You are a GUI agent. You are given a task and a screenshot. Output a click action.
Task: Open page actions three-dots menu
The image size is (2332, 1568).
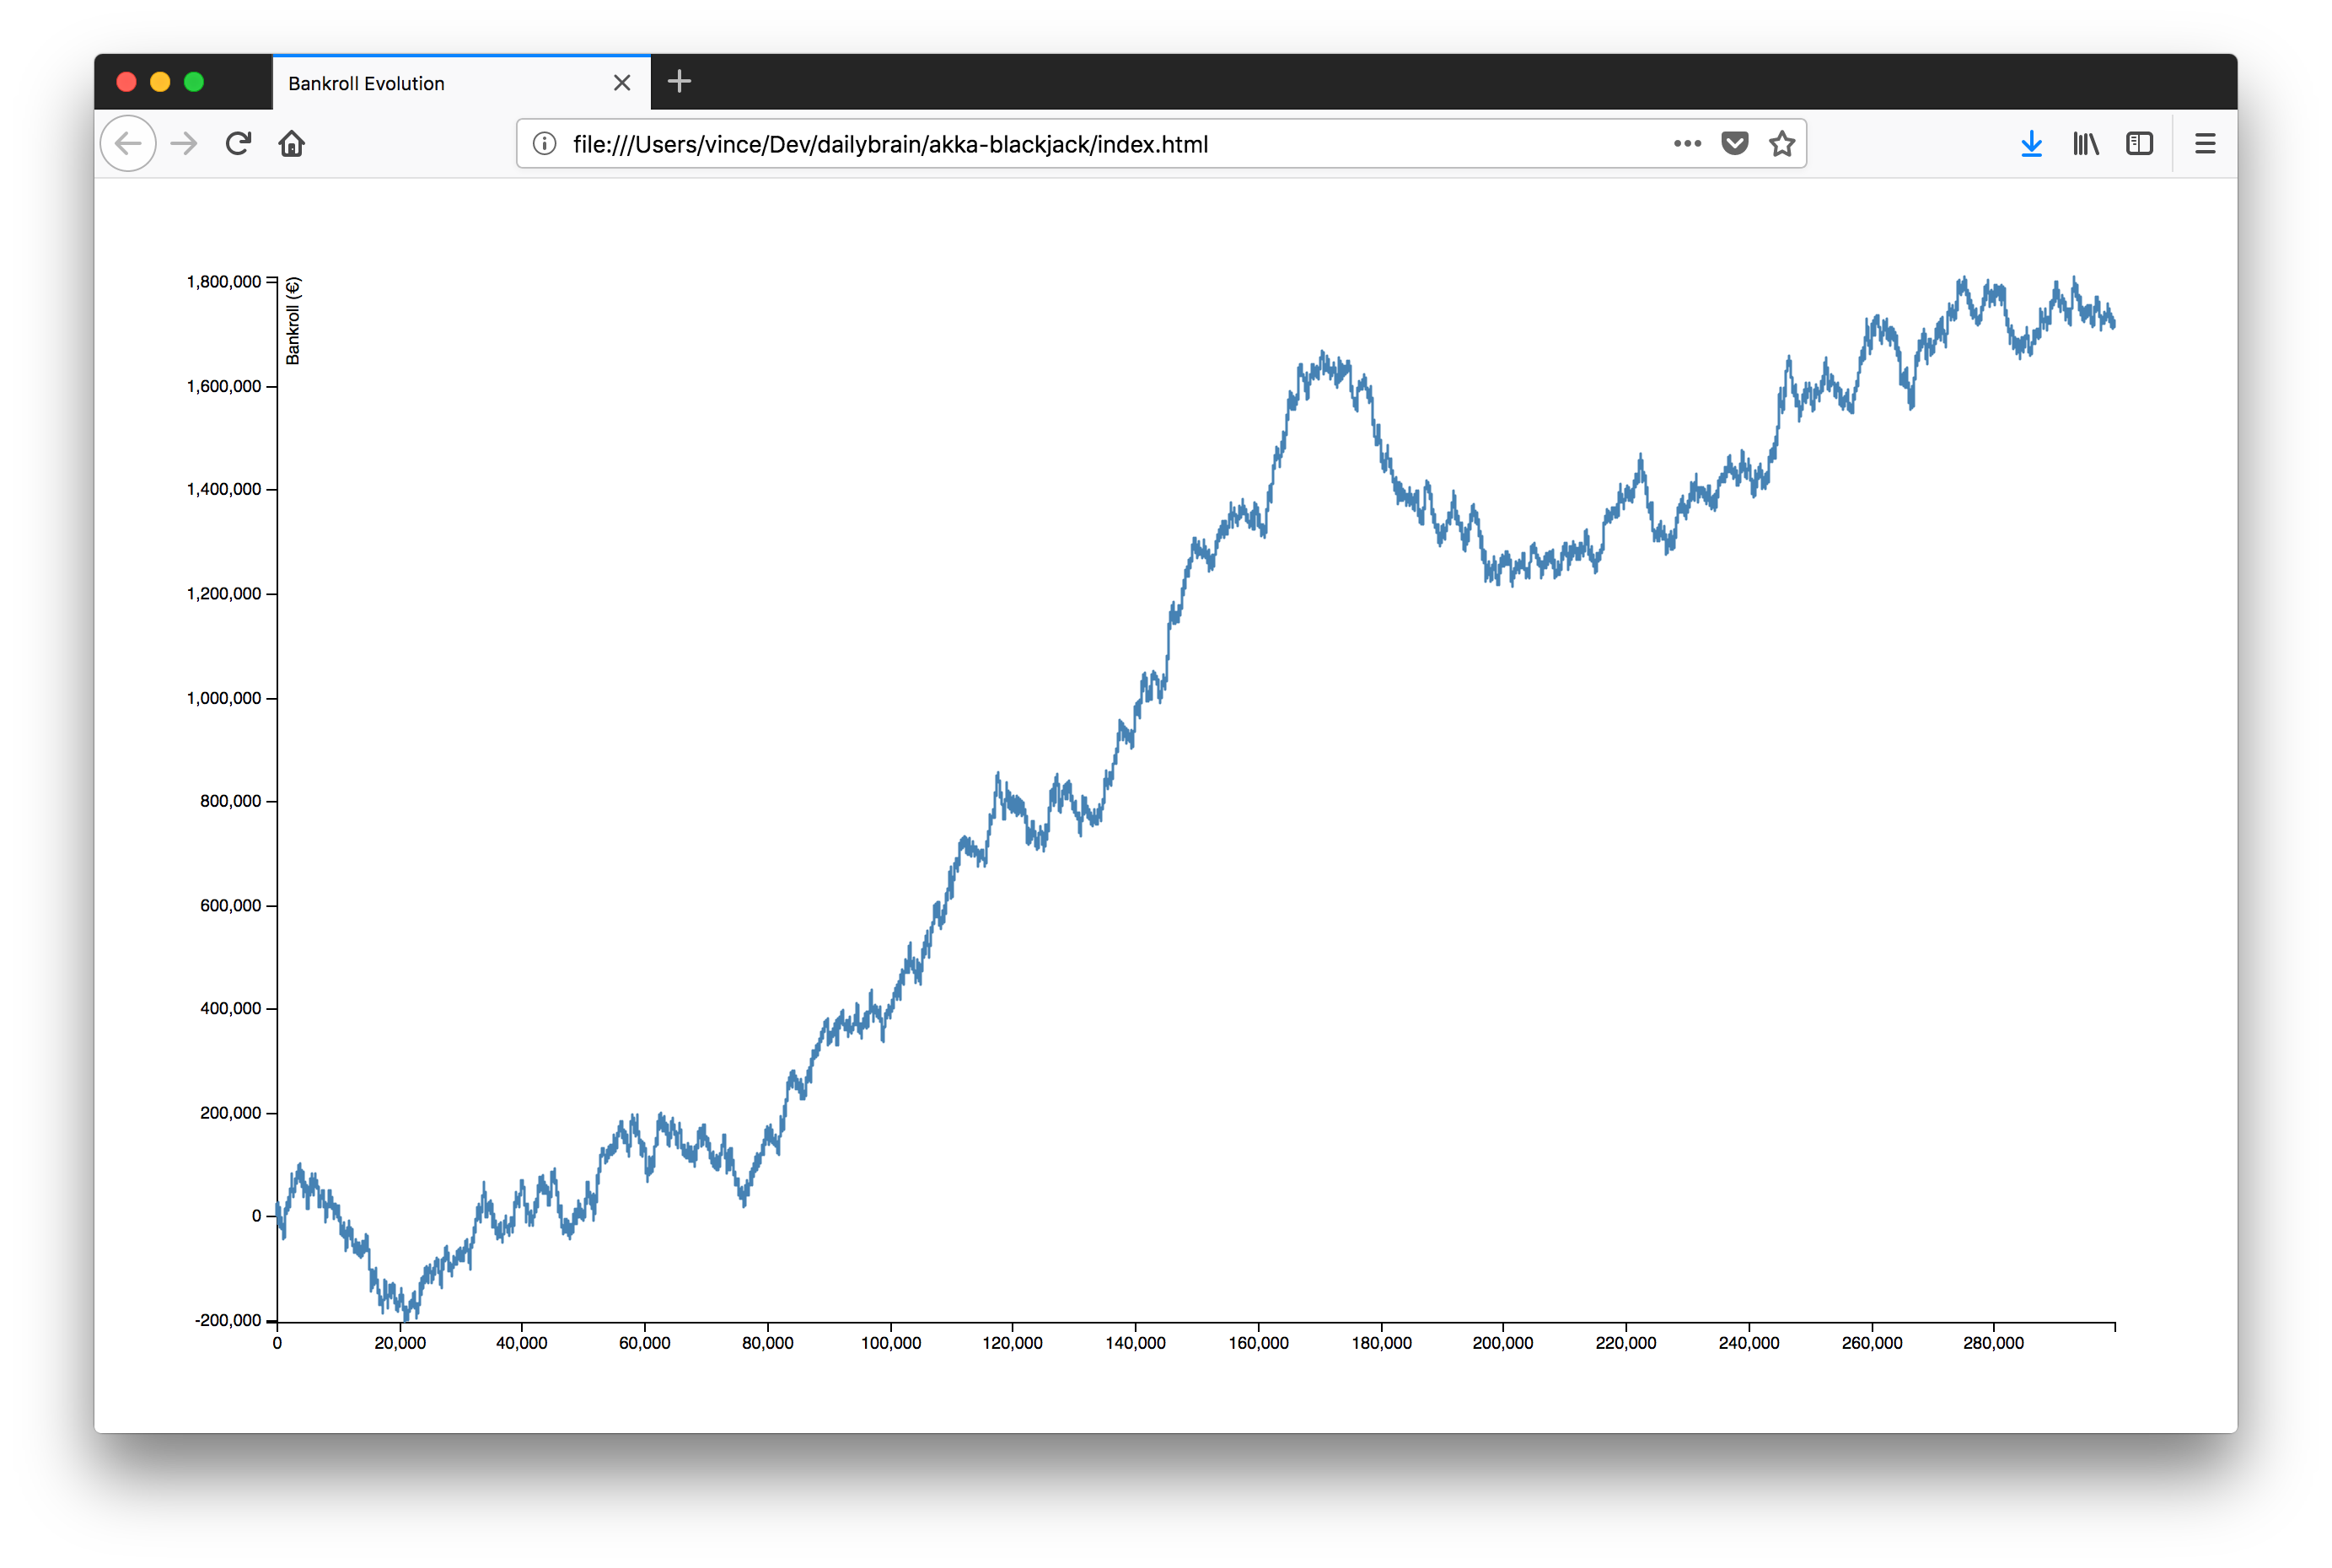1687,144
